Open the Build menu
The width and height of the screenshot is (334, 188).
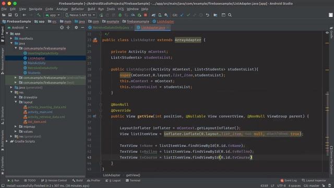[x=91, y=9]
